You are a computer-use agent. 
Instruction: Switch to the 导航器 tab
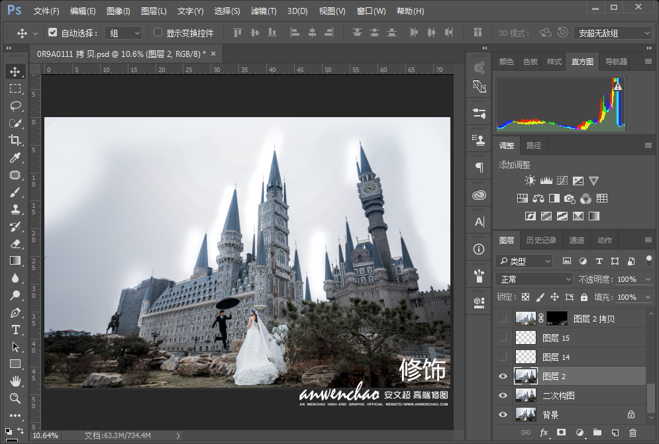[x=616, y=62]
